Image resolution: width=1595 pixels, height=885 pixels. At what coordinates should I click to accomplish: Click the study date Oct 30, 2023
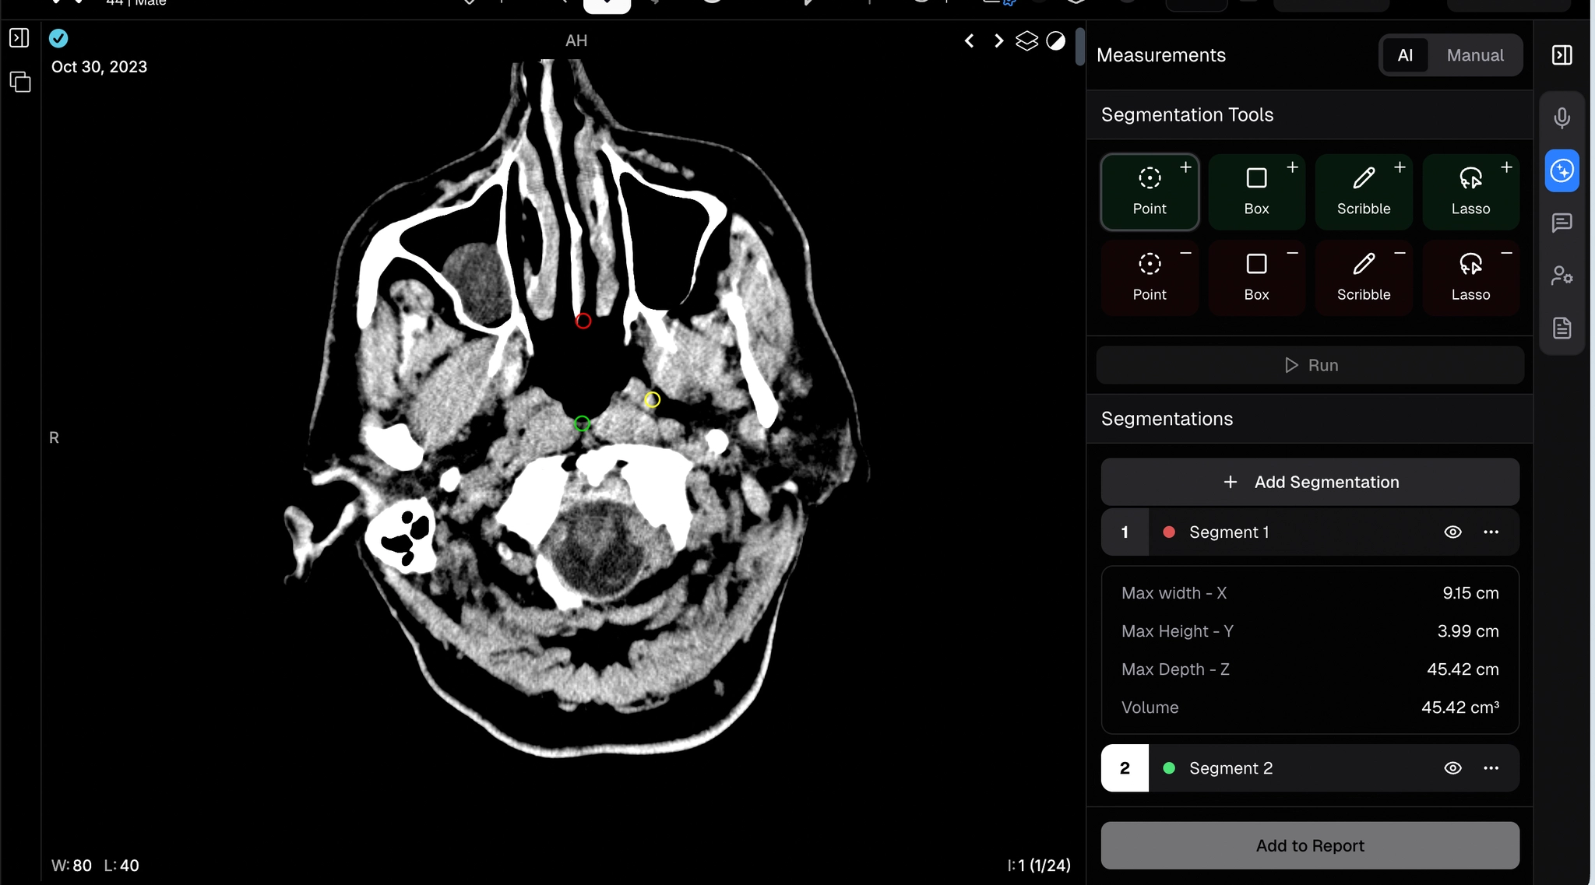click(99, 67)
